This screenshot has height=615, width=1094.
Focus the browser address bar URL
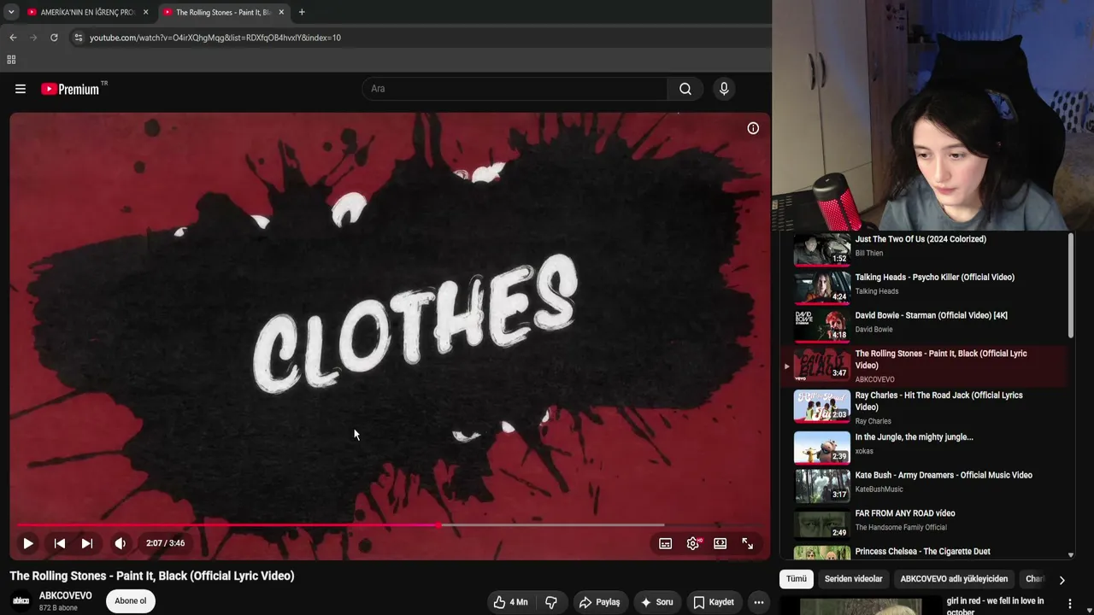pyautogui.click(x=215, y=38)
